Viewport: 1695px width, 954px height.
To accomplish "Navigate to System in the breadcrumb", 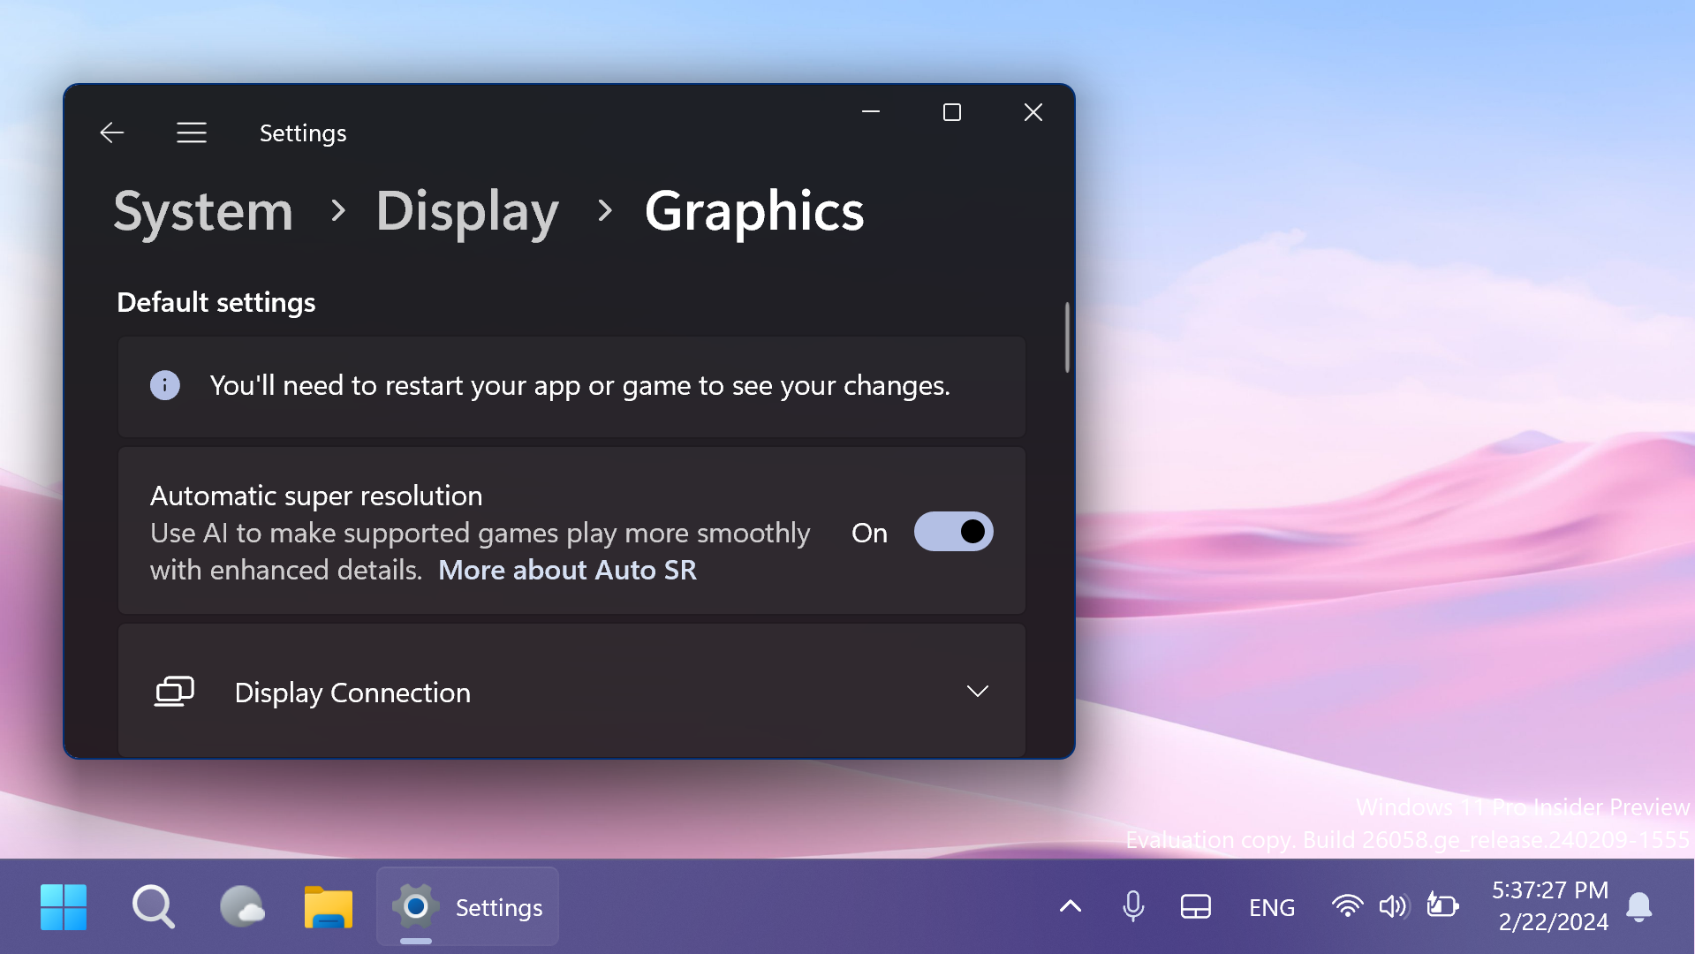I will tap(202, 211).
